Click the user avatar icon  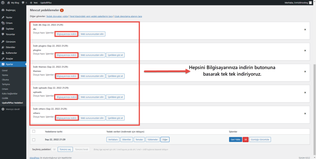pos(310,3)
